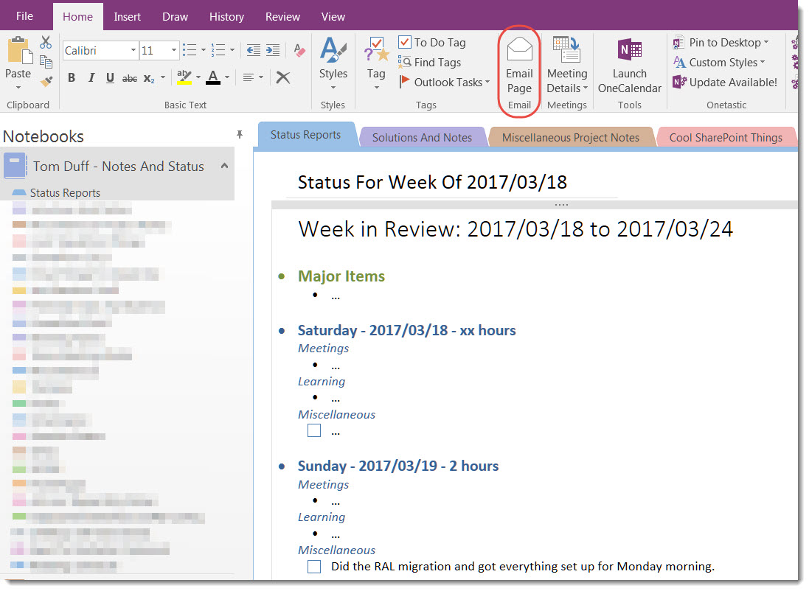The height and width of the screenshot is (591, 809).
Task: Click the red X delete icon
Action: pyautogui.click(x=282, y=78)
